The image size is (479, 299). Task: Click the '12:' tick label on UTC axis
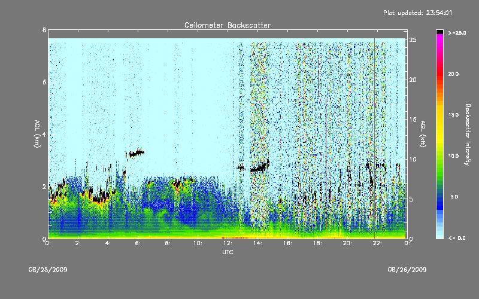pos(228,243)
